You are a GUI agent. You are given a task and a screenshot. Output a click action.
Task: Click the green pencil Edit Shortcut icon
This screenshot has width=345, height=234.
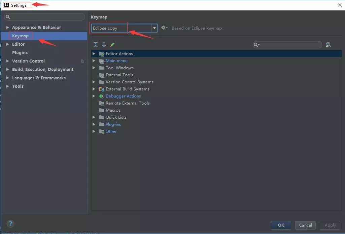click(x=112, y=44)
